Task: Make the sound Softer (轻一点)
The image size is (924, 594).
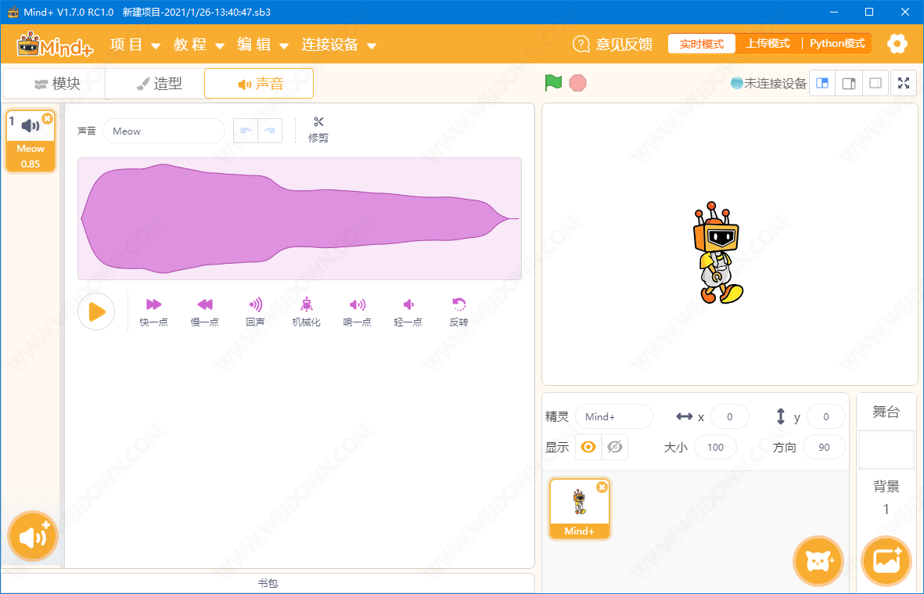Action: click(x=408, y=304)
